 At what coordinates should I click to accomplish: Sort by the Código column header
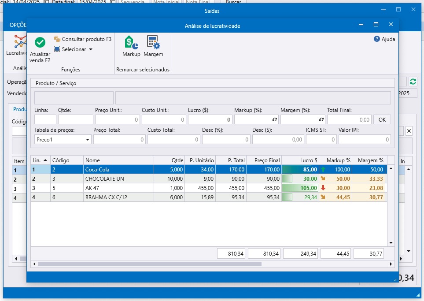click(x=67, y=160)
